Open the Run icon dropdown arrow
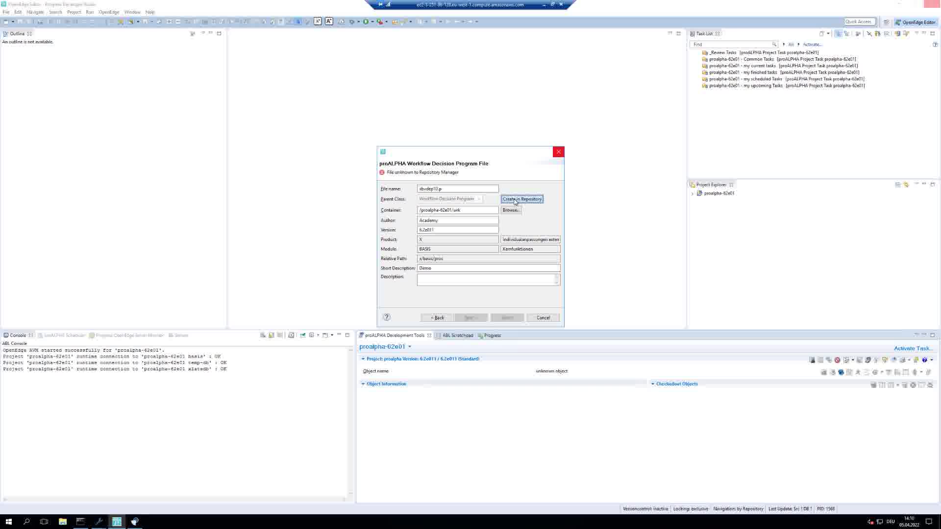 [372, 22]
